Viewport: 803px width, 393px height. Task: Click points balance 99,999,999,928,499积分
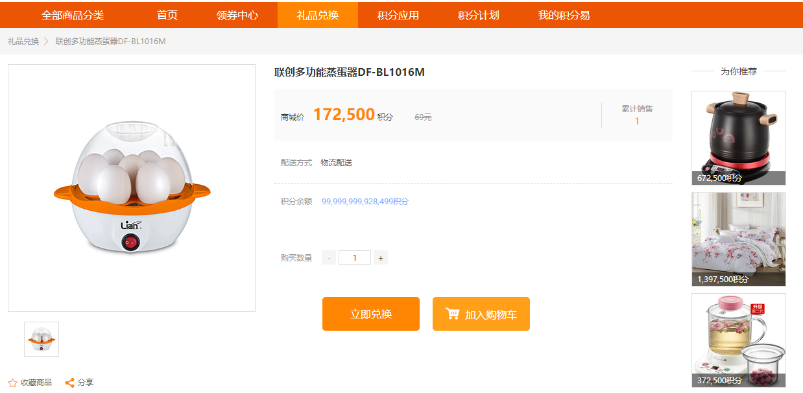click(x=365, y=202)
